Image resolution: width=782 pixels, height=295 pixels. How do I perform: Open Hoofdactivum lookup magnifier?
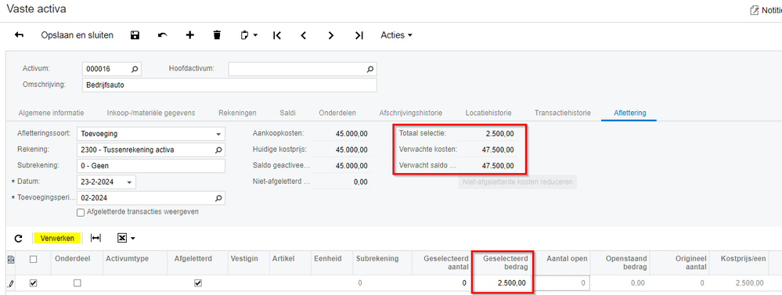pyautogui.click(x=370, y=69)
